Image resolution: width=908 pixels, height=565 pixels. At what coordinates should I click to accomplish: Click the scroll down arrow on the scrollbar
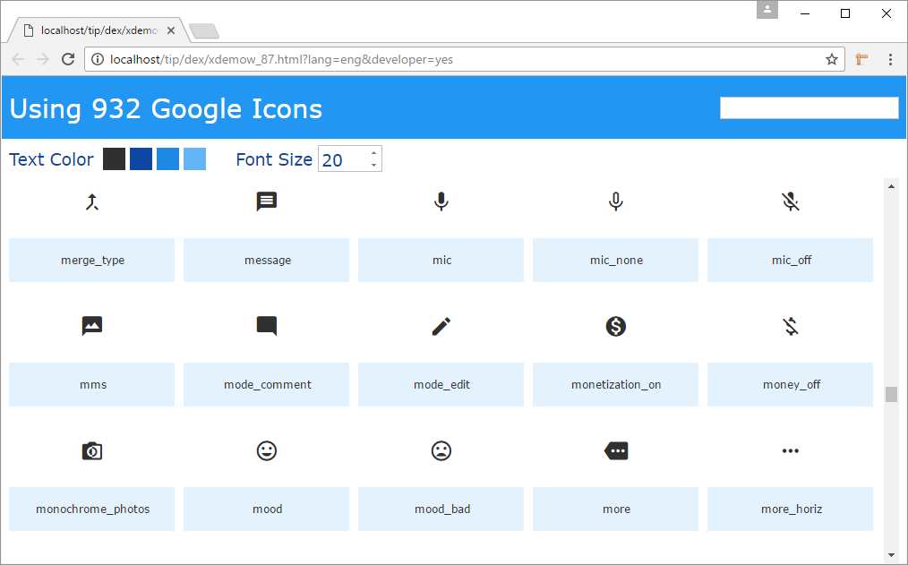click(x=891, y=555)
